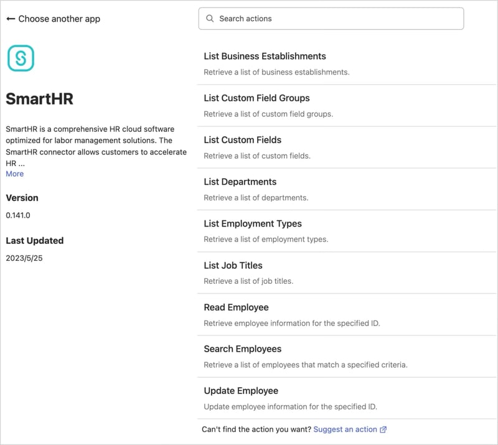Click the SmartHR app title heading
498x445 pixels.
coord(38,100)
